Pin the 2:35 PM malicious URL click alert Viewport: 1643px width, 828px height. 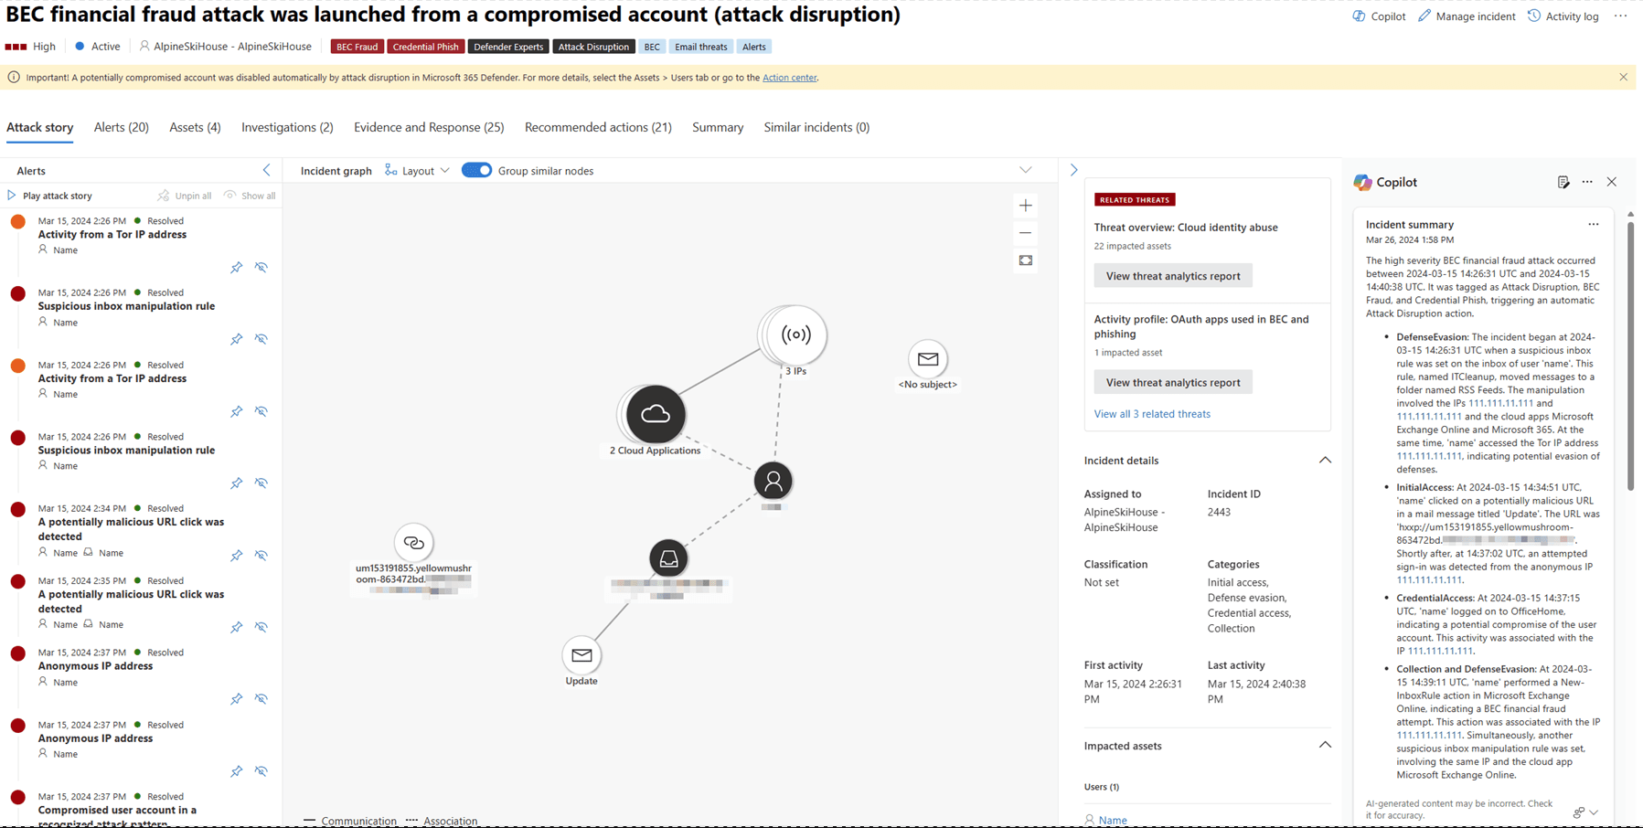tap(237, 627)
